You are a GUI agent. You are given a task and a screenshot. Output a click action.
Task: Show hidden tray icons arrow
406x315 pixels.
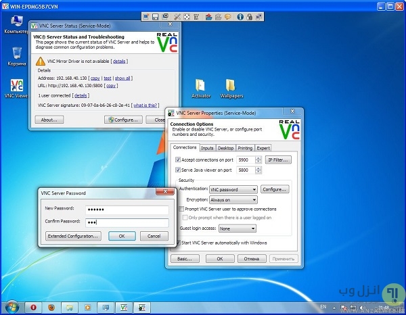[x=334, y=308]
